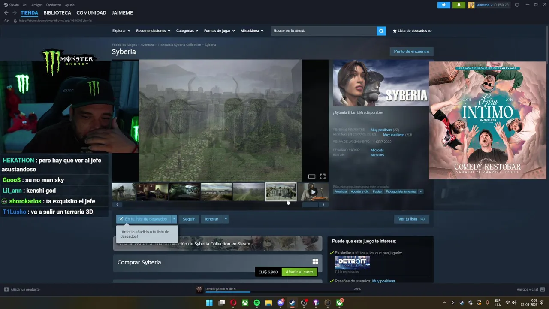Open the Categorías dropdown menu
This screenshot has width=549, height=309.
187,31
